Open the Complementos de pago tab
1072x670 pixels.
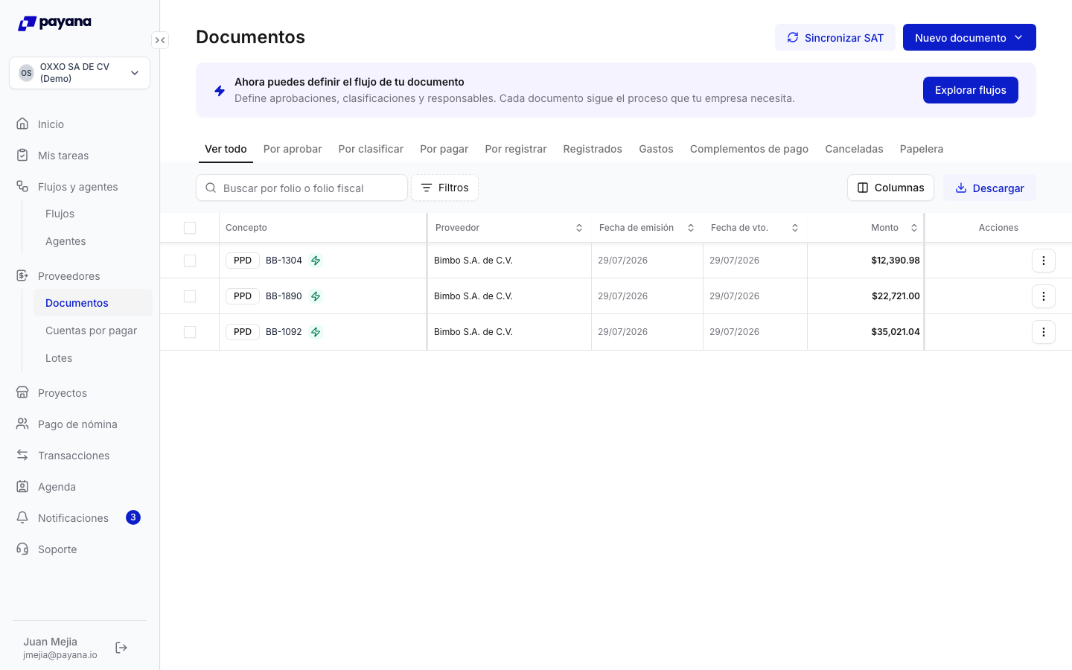point(749,149)
